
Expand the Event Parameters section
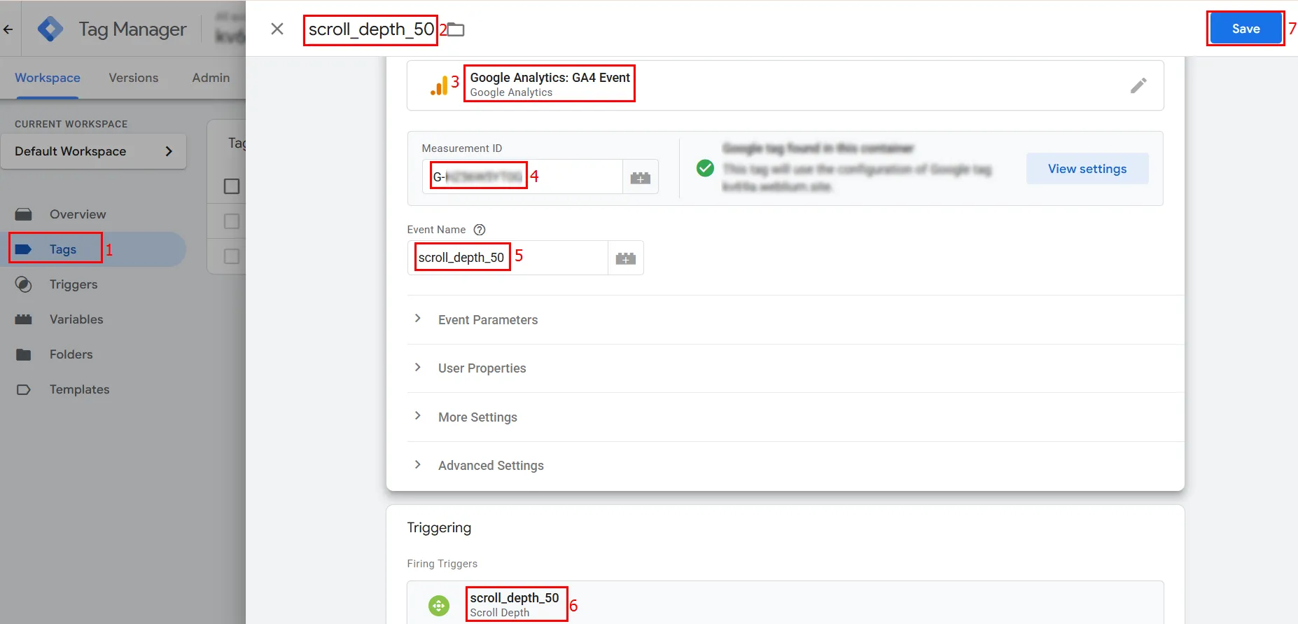click(488, 319)
